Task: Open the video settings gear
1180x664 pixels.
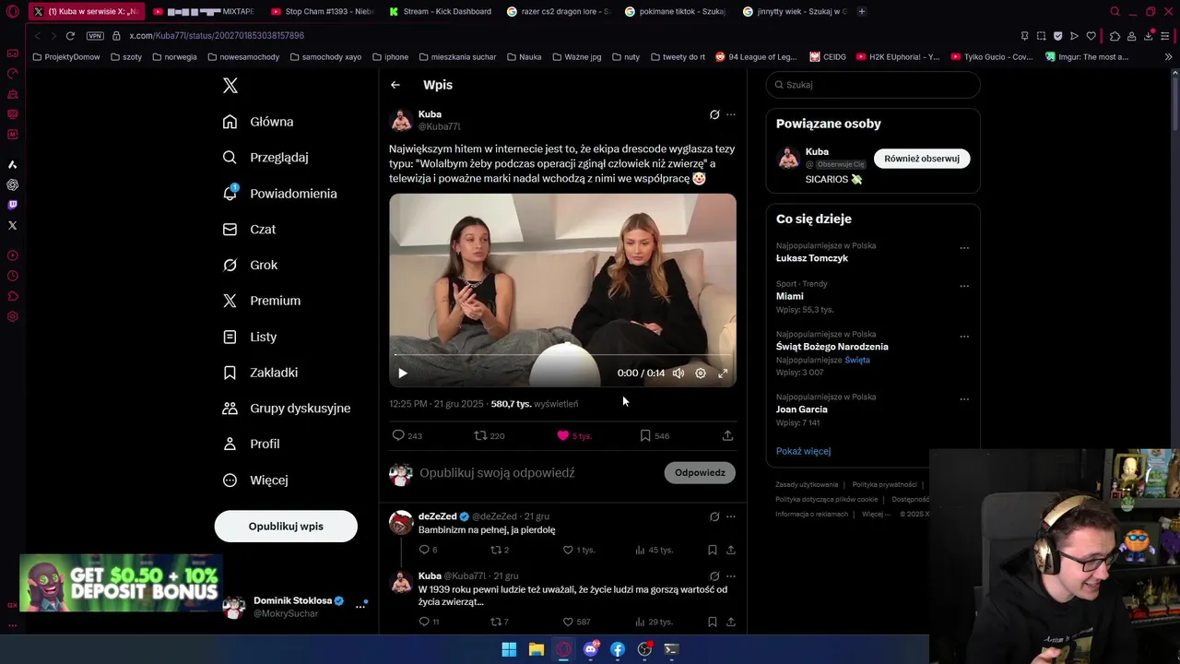Action: pyautogui.click(x=701, y=373)
